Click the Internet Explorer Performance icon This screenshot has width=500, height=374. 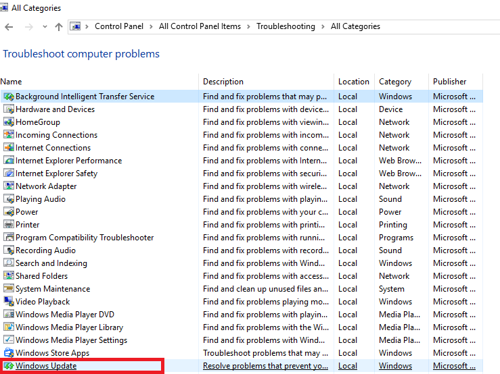point(9,161)
